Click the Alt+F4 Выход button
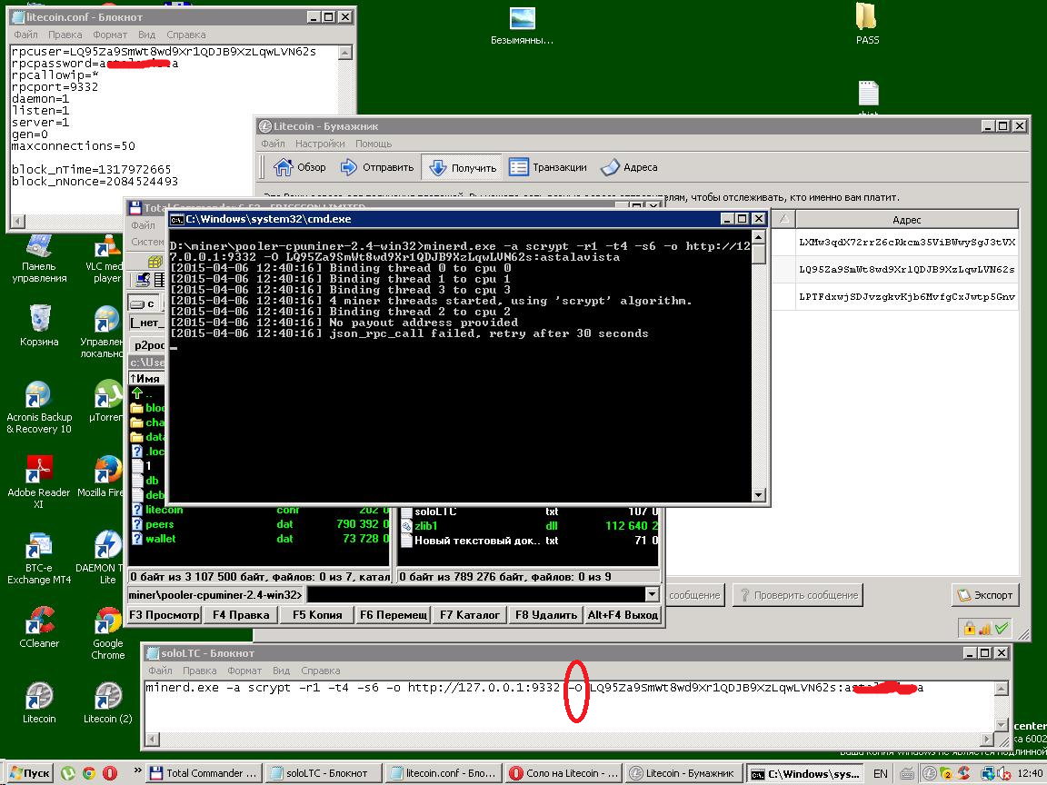This screenshot has width=1047, height=785. tap(623, 615)
